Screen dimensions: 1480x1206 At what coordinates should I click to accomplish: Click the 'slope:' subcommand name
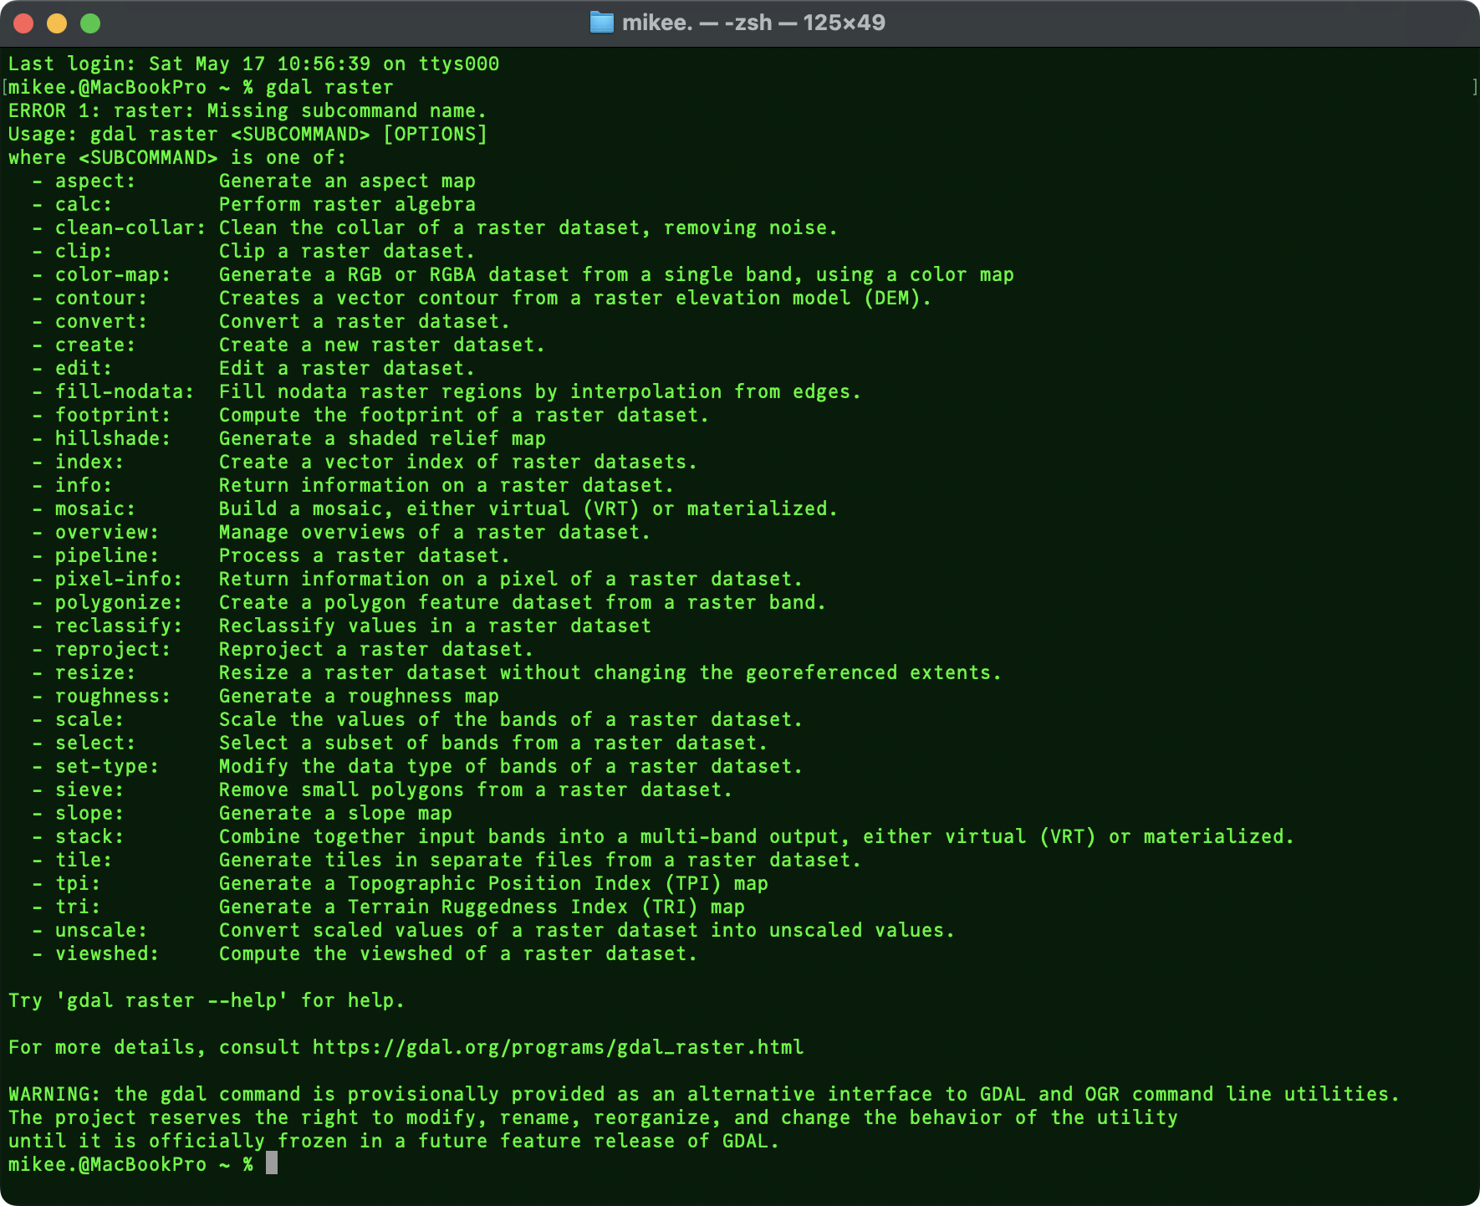(89, 813)
